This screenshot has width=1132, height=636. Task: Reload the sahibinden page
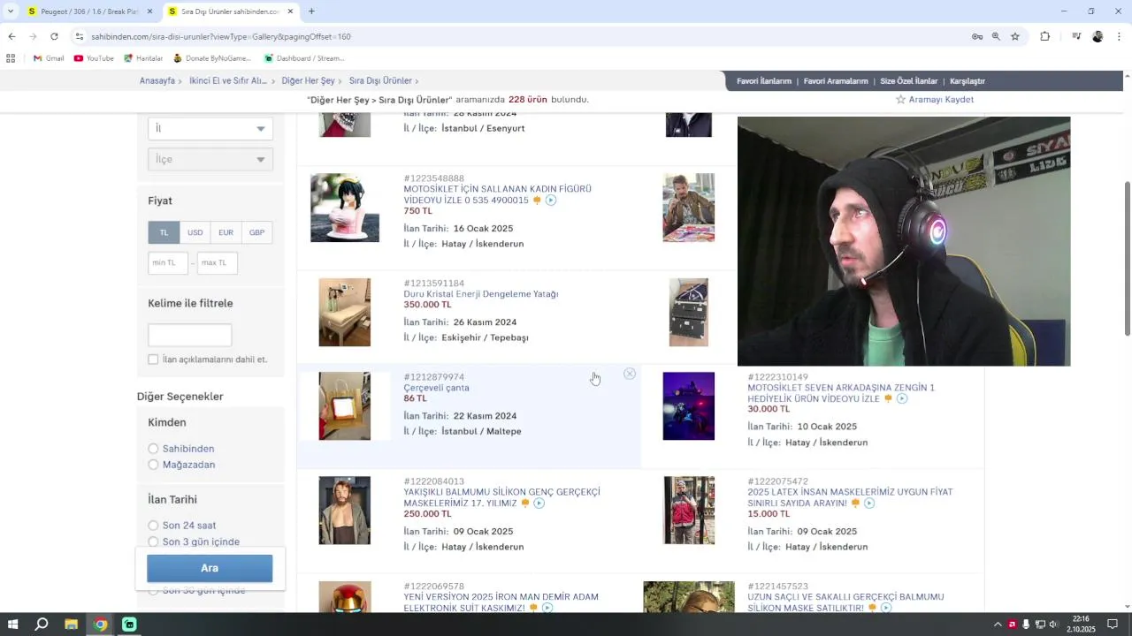pos(54,36)
